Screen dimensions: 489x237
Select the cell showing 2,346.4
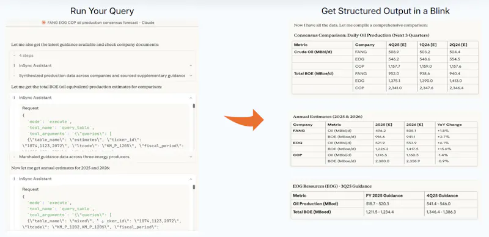pyautogui.click(x=463, y=88)
